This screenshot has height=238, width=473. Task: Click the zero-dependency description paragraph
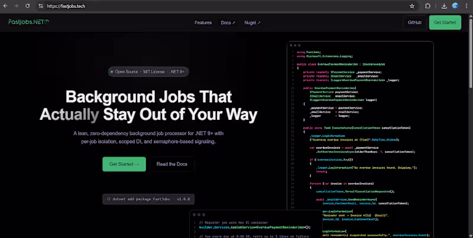(148, 137)
